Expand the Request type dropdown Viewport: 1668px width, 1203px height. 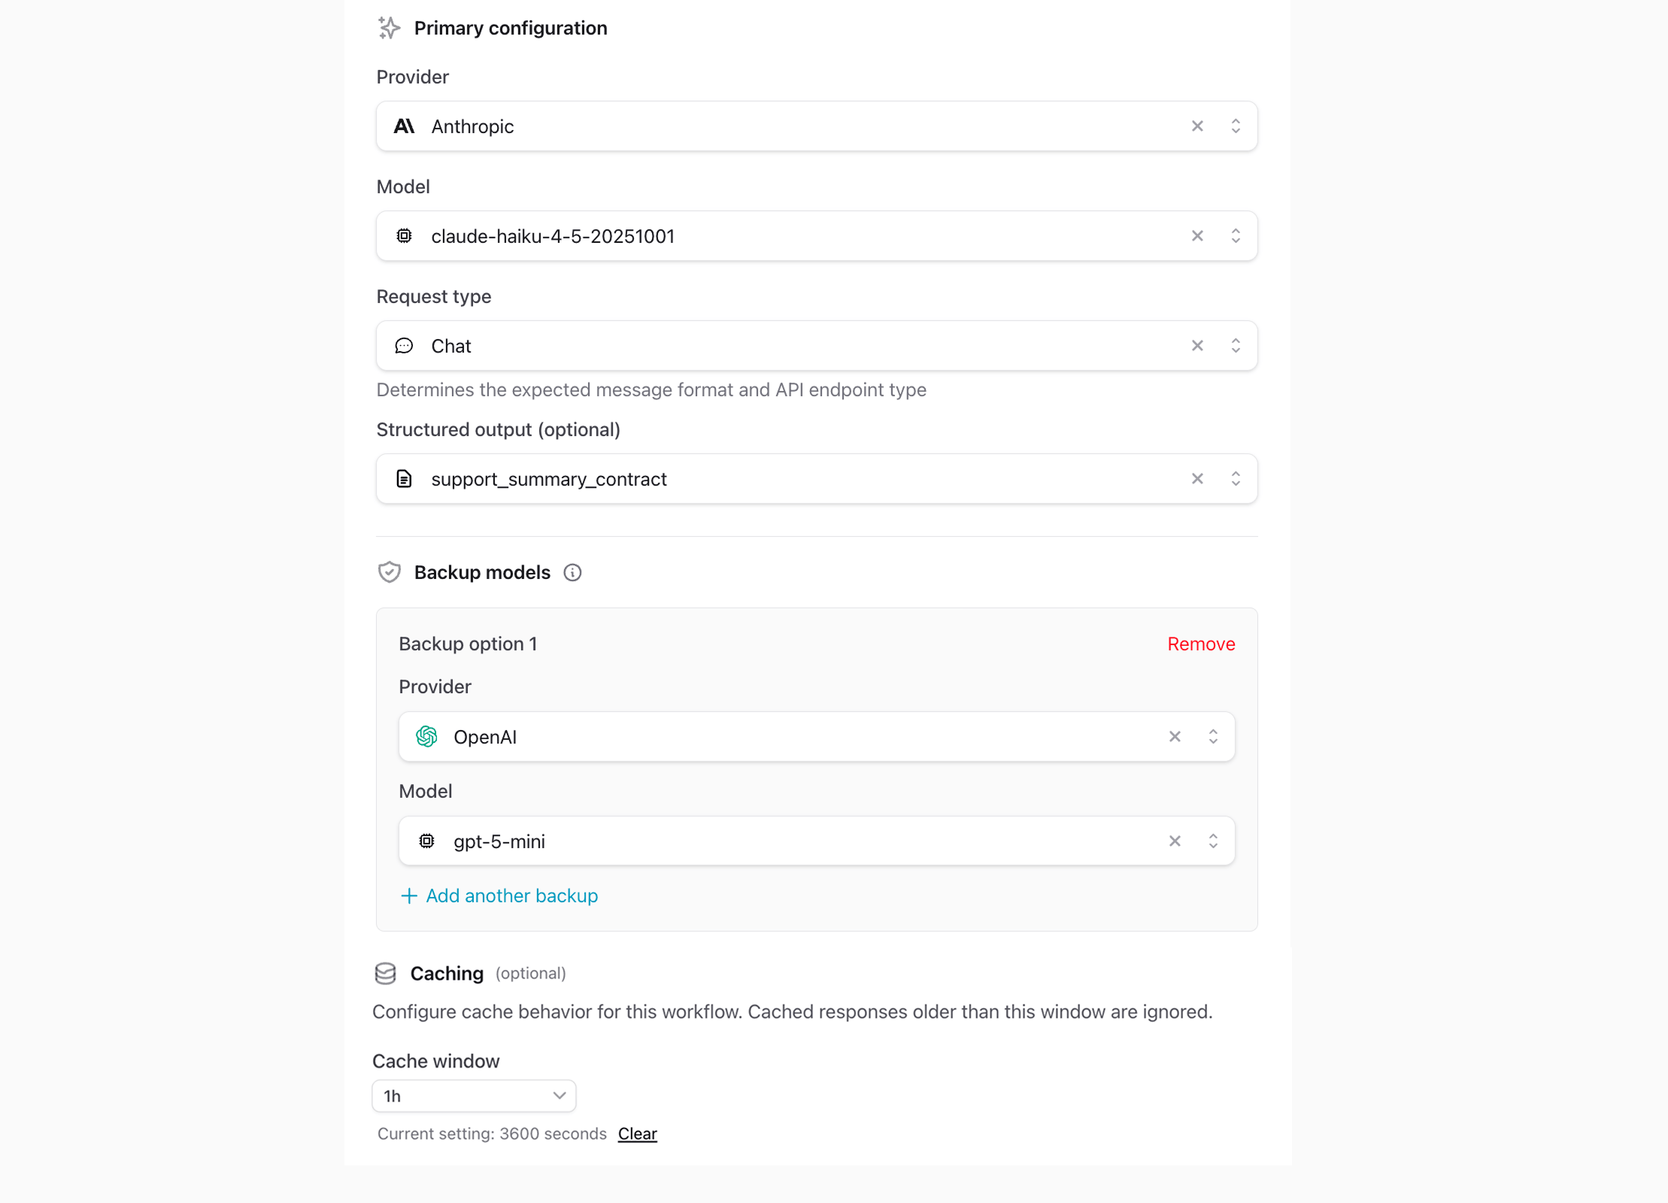tap(1236, 346)
